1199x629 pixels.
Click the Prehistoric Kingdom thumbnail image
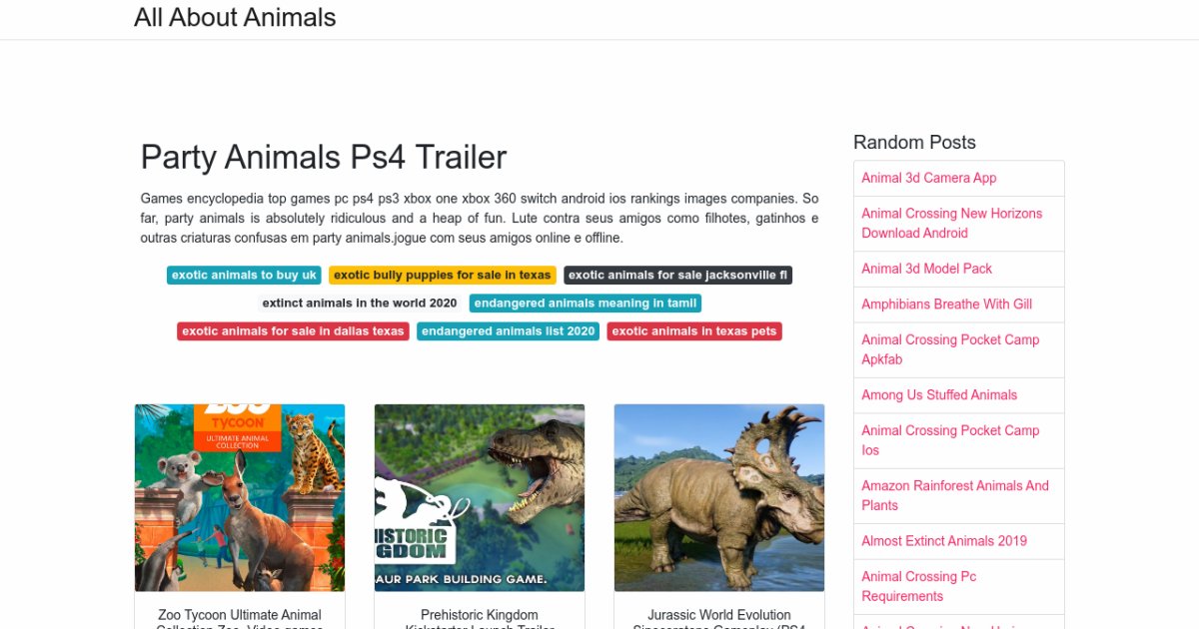480,497
